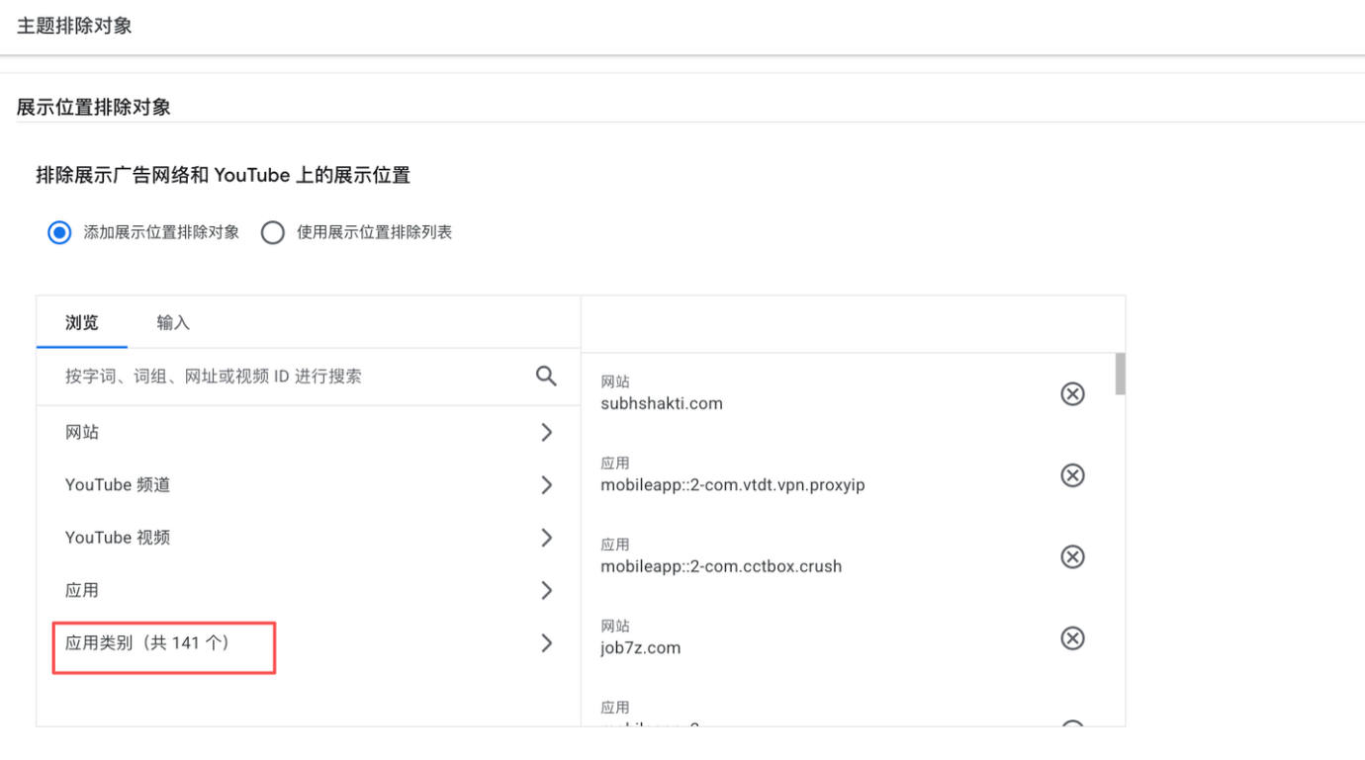
Task: Click the 排除展示广告网络和 YouTube 上的展示位置 heading
Action: pyautogui.click(x=224, y=176)
